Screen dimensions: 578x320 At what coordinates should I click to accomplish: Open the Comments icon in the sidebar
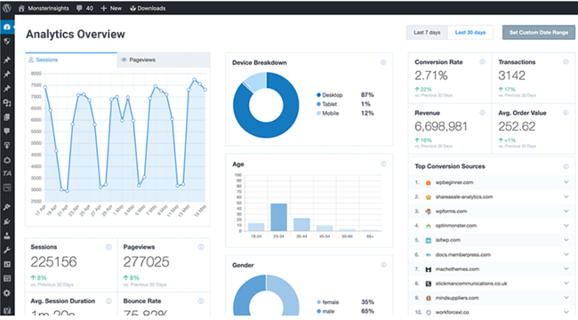(x=6, y=132)
